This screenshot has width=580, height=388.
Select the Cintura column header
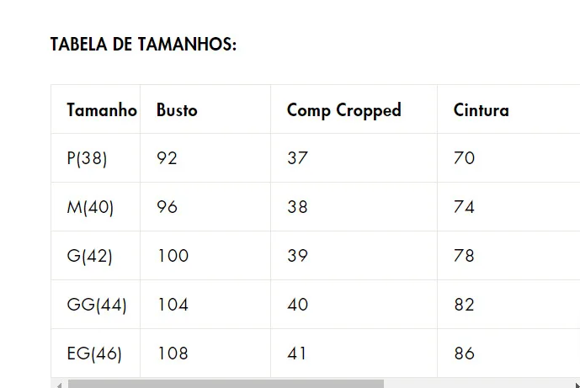click(482, 110)
